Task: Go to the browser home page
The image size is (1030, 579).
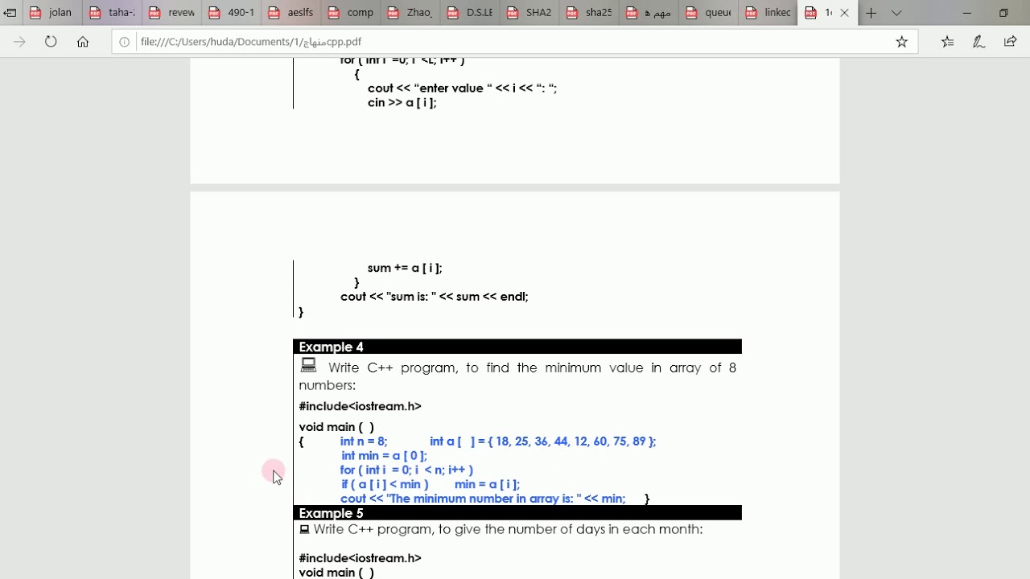Action: click(x=83, y=42)
